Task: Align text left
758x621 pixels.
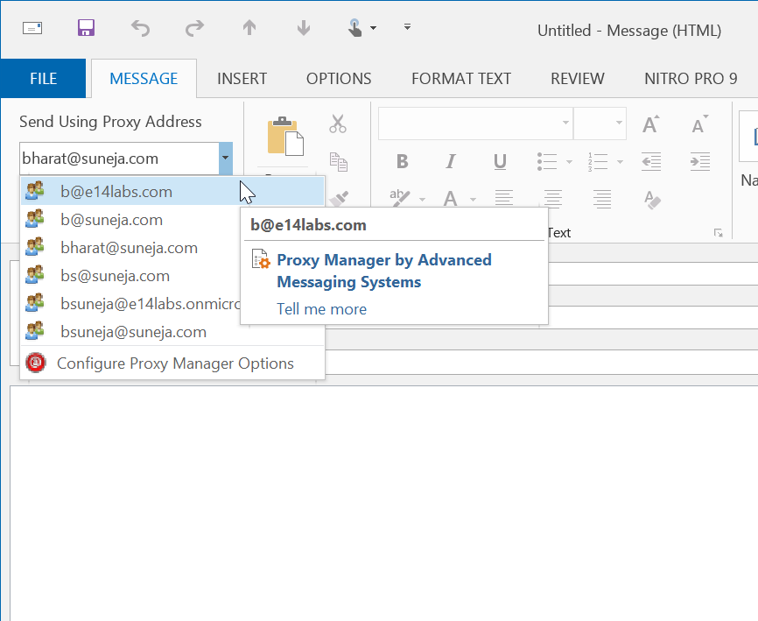Action: (x=503, y=198)
